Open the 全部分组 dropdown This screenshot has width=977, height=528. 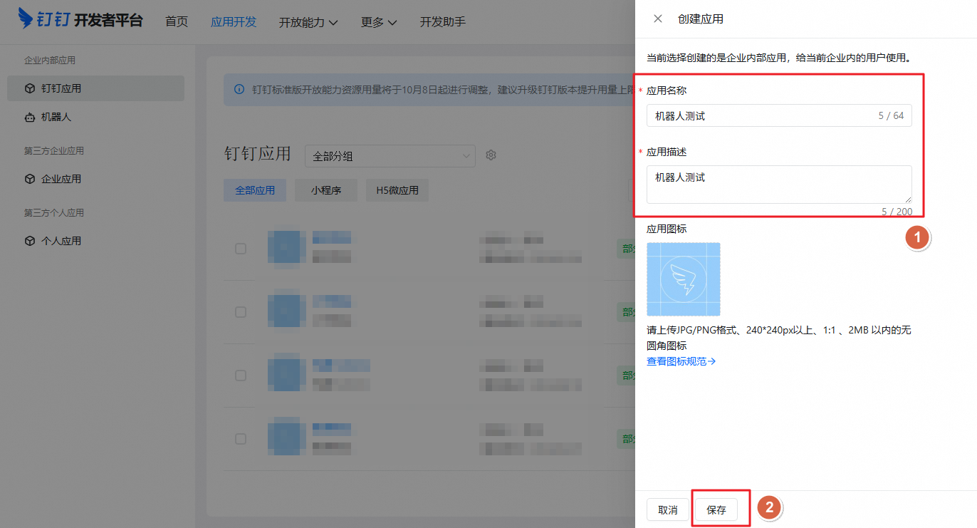click(x=390, y=155)
